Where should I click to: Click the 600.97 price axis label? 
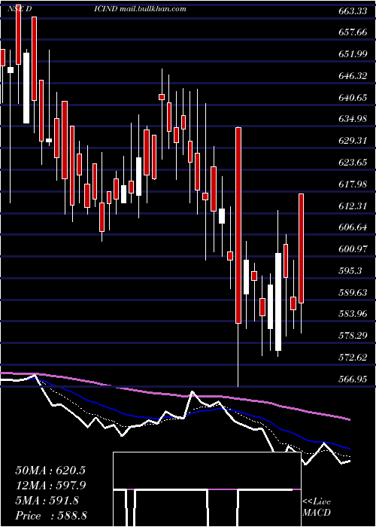click(x=353, y=249)
